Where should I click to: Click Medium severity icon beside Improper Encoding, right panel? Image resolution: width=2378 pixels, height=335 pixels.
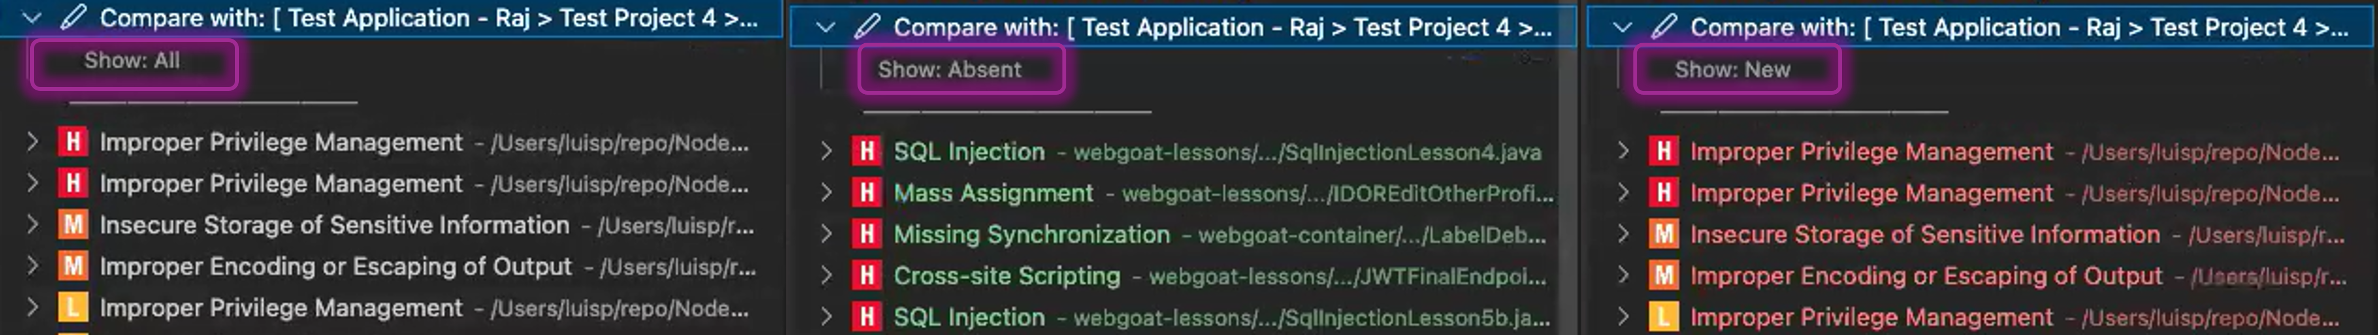click(1664, 275)
